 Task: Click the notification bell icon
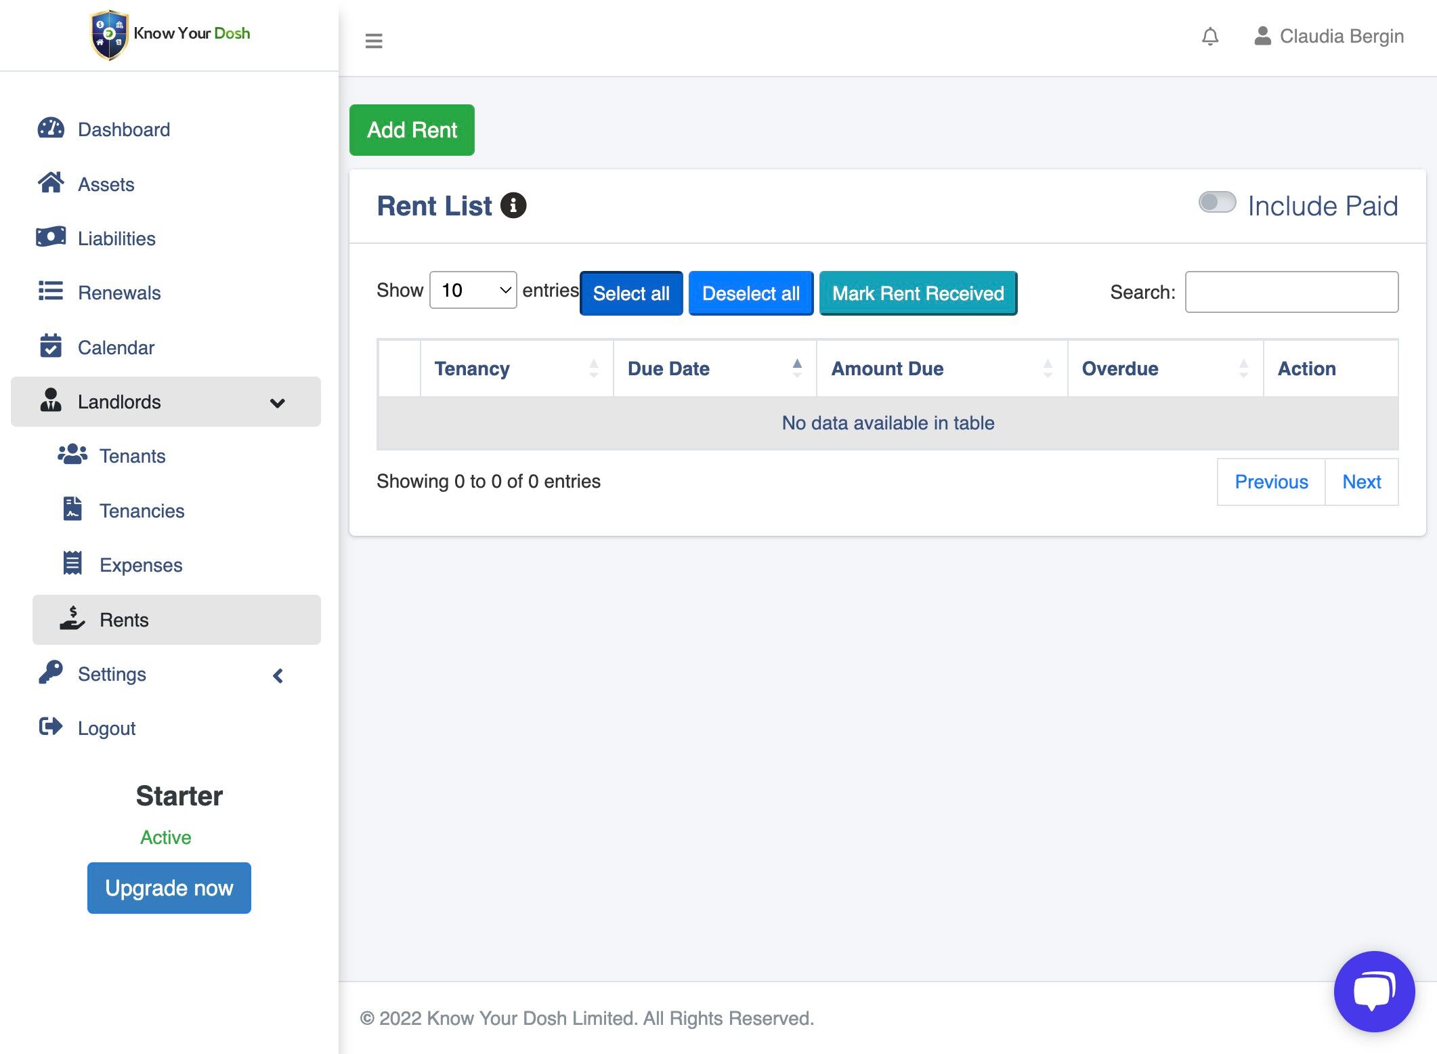(1210, 36)
